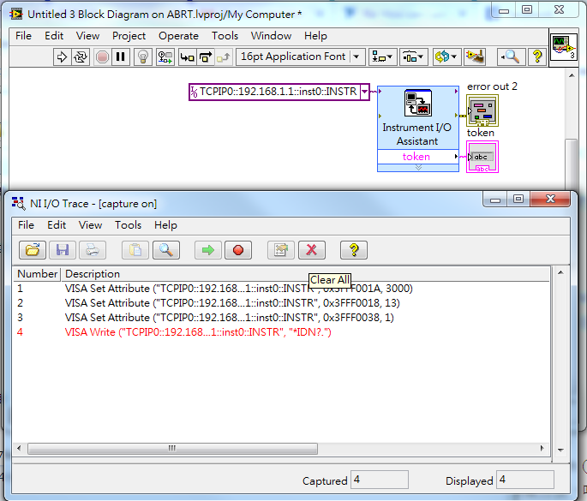Image resolution: width=587 pixels, height=501 pixels.
Task: Toggle Retain Wire Values button
Action: pos(165,57)
